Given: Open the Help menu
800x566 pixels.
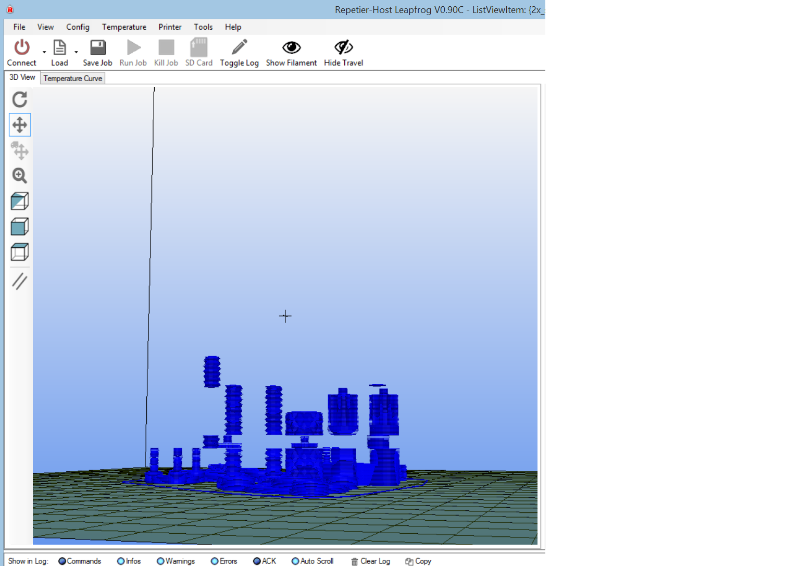Looking at the screenshot, I should [x=233, y=27].
